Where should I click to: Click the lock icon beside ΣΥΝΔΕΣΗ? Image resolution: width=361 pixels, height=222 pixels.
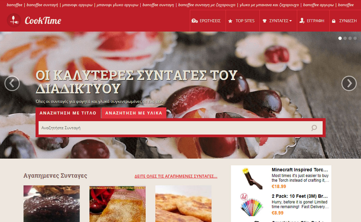click(x=334, y=21)
